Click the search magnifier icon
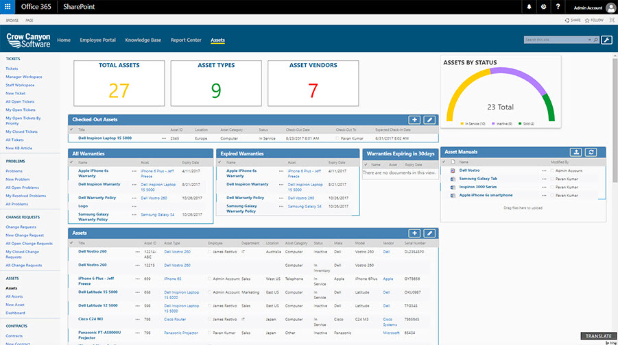The image size is (618, 345). 595,40
